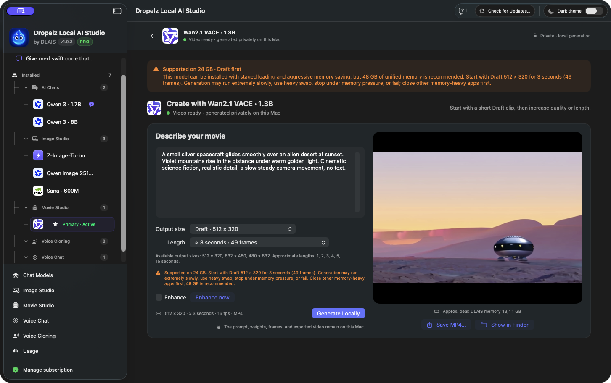Collapse the Image Studio group
Image resolution: width=611 pixels, height=383 pixels.
[x=26, y=139]
